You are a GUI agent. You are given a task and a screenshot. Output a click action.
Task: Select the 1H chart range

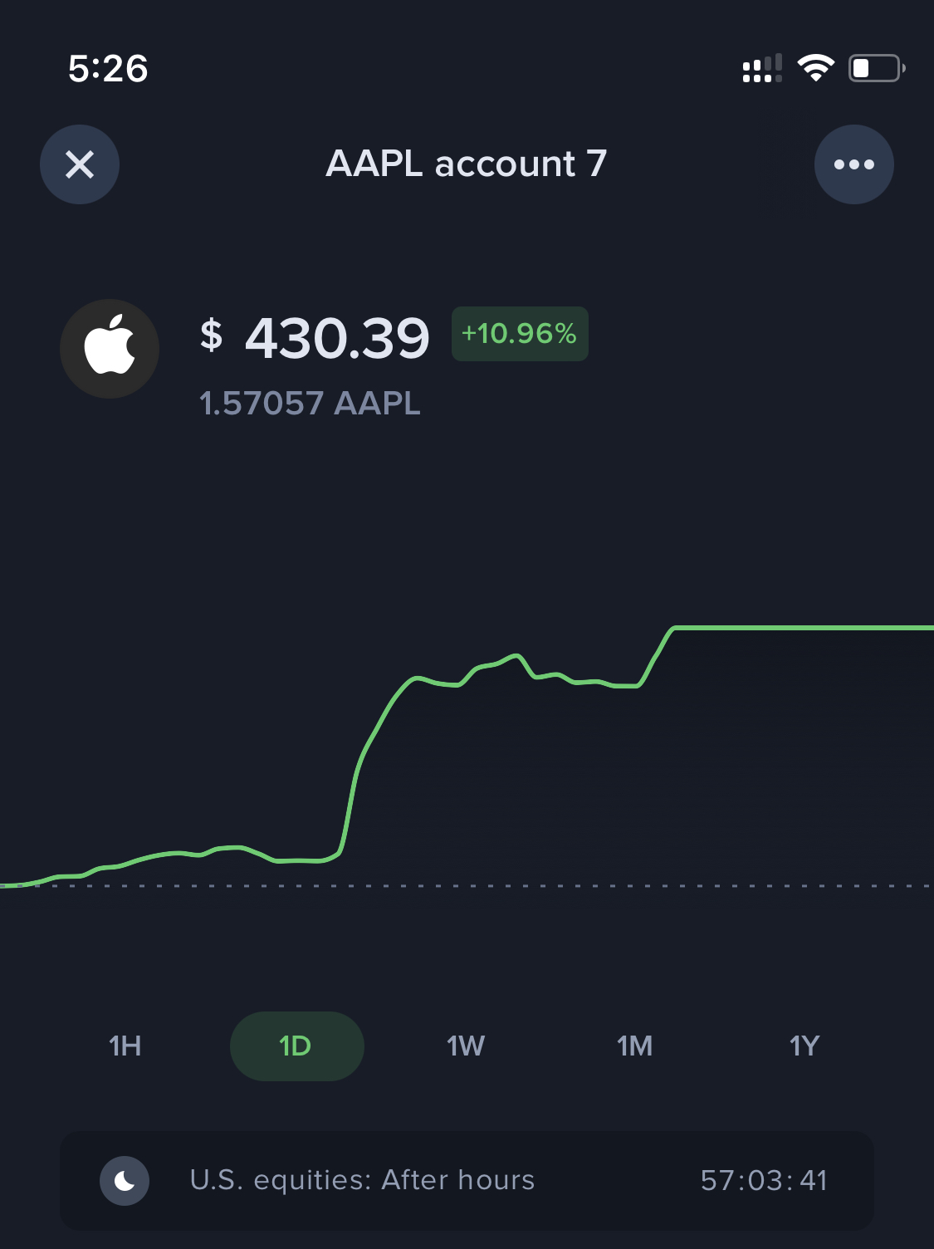point(125,1046)
